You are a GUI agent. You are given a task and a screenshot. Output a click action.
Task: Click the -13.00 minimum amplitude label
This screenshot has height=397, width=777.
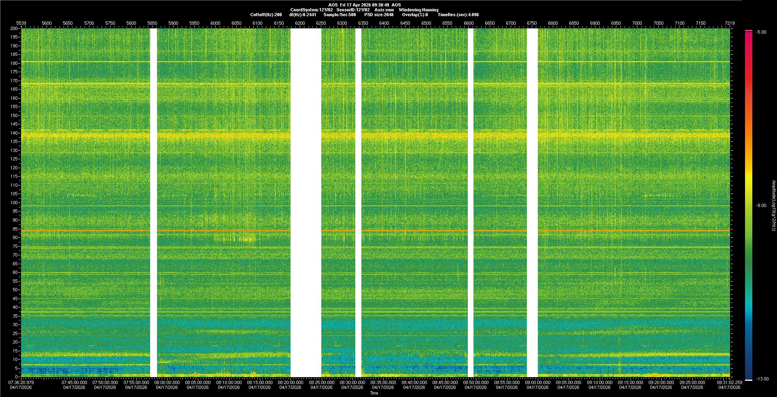pyautogui.click(x=762, y=379)
